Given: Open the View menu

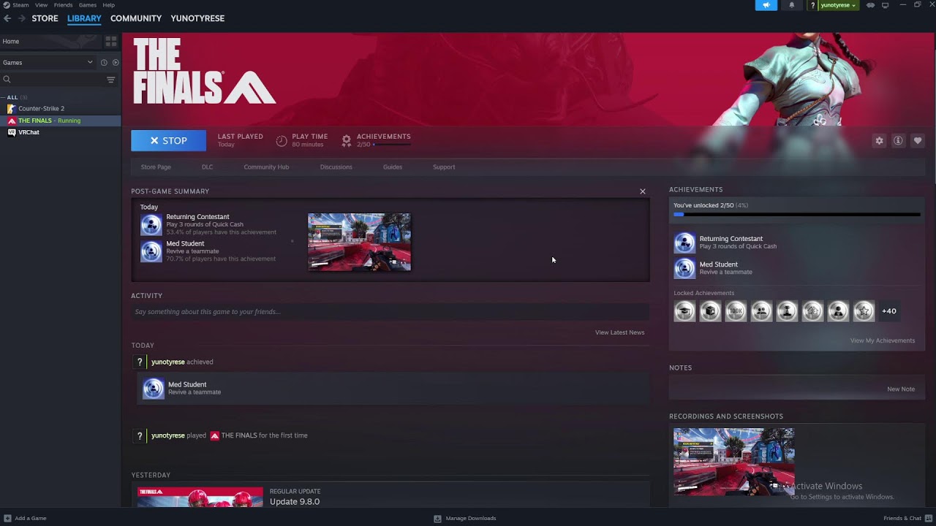Looking at the screenshot, I should (41, 5).
